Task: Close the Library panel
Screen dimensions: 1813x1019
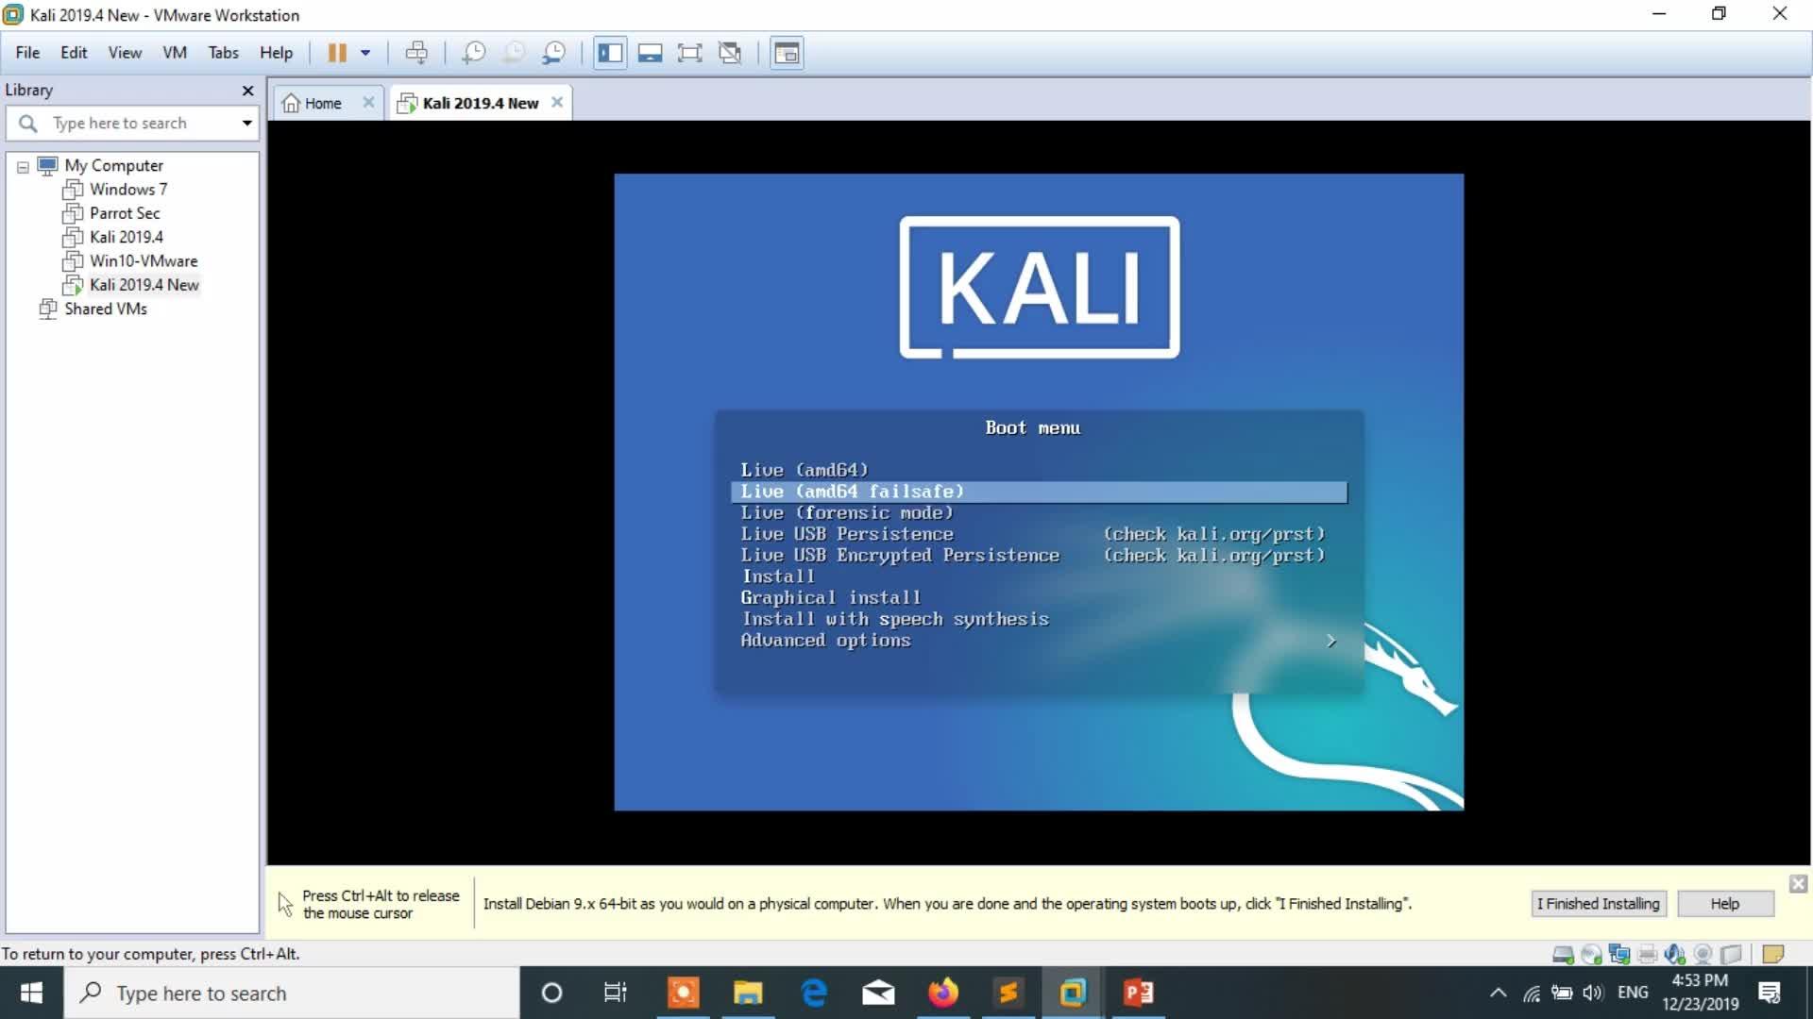Action: point(248,91)
